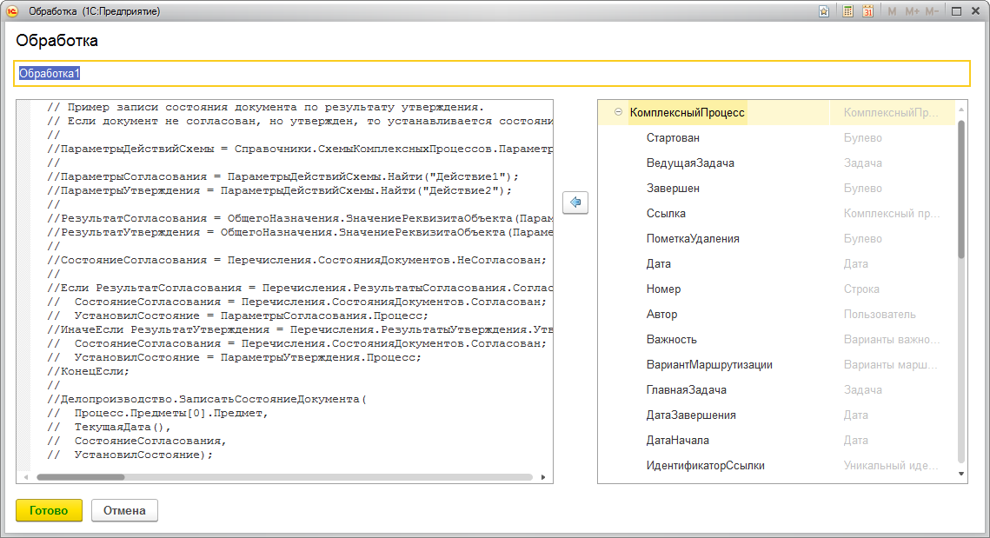Click the comment line Пример записи состояния документа
The width and height of the screenshot is (990, 538).
click(265, 108)
